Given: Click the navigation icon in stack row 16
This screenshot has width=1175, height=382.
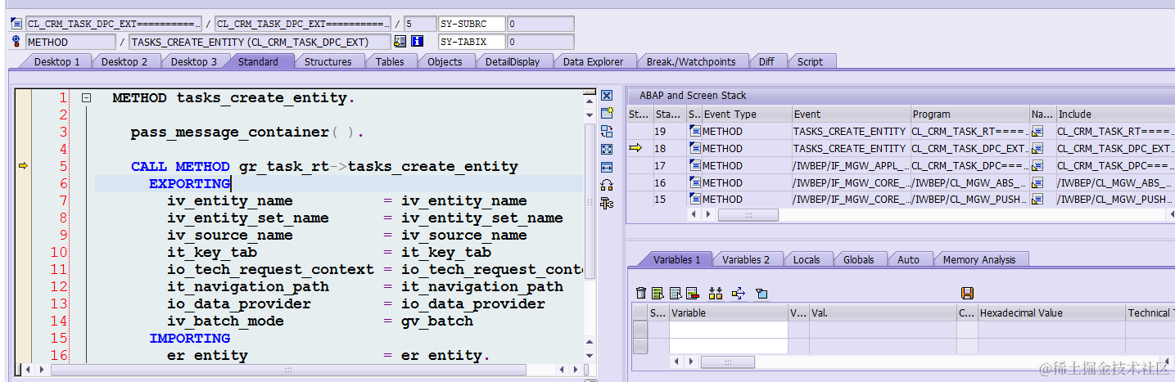Looking at the screenshot, I should click(1037, 182).
